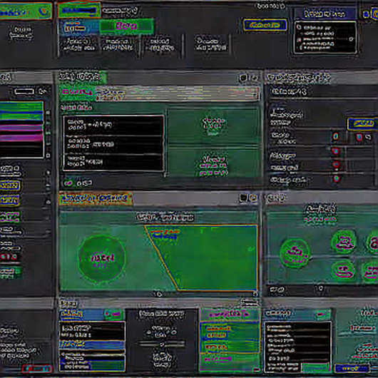Open the dropdown arrow on the gray striped bar
Viewport: 378px width, 378px height.
coord(255,94)
